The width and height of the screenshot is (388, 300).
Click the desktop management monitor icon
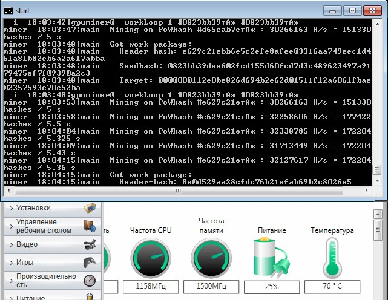(89, 226)
